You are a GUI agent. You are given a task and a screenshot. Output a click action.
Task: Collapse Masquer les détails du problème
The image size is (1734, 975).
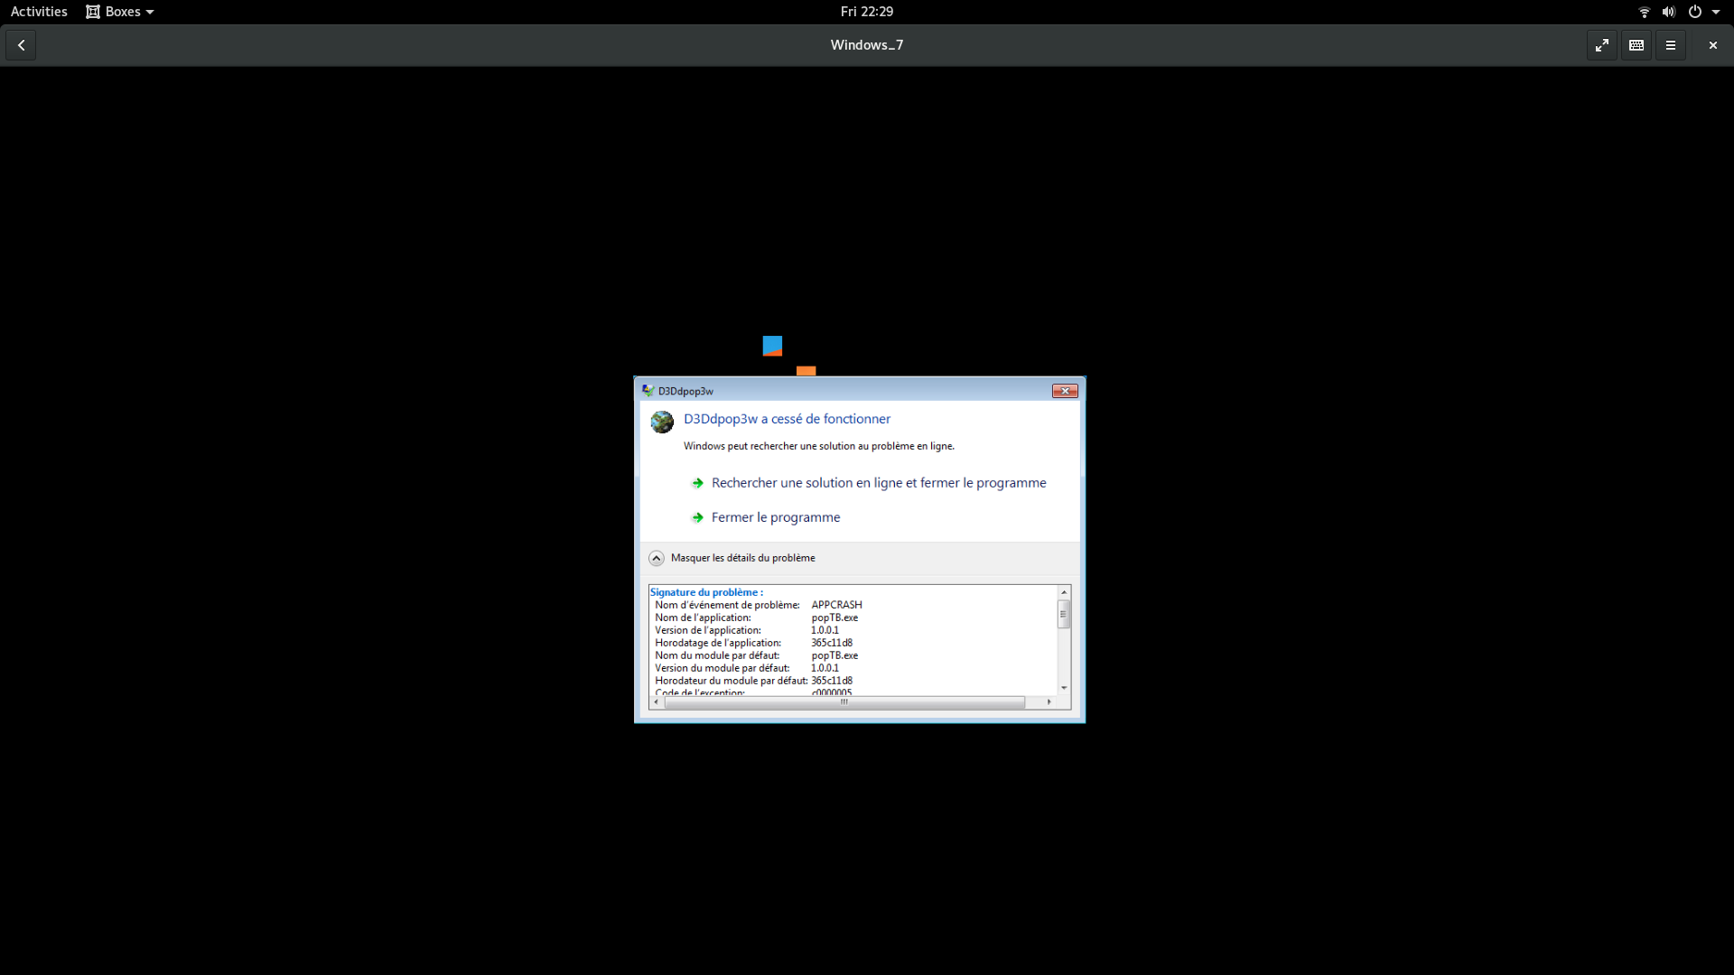pos(657,558)
